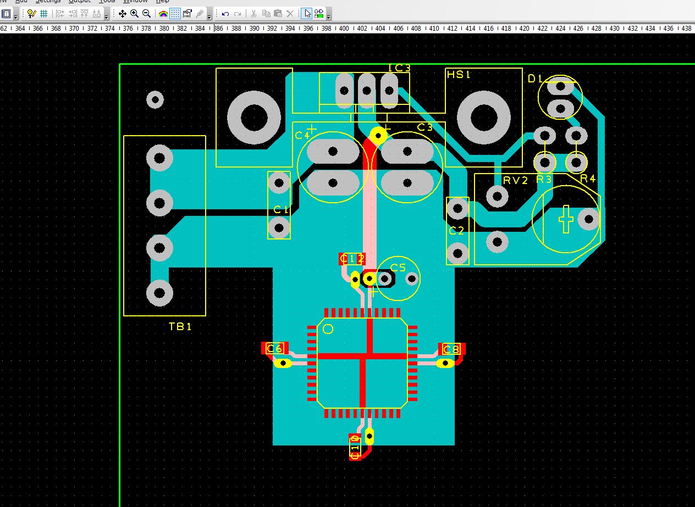Click the align left toolbar icon

point(60,14)
